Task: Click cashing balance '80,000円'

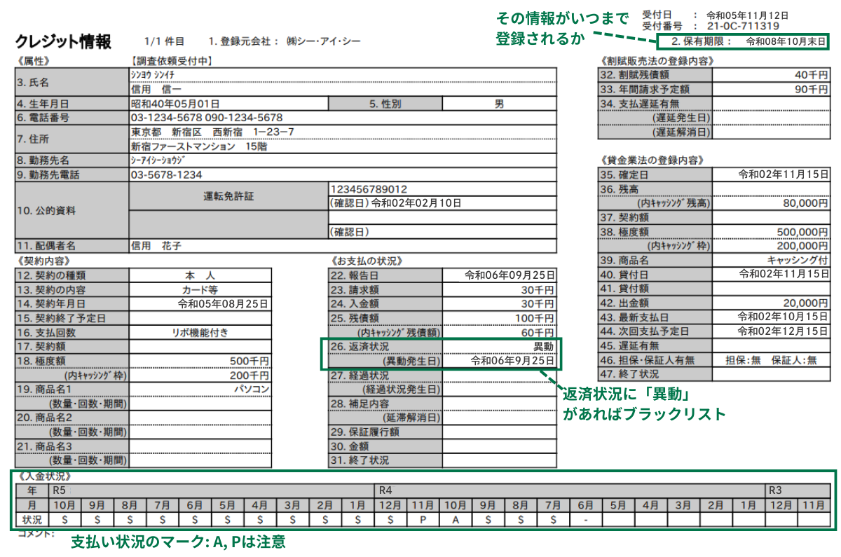Action: (x=805, y=203)
